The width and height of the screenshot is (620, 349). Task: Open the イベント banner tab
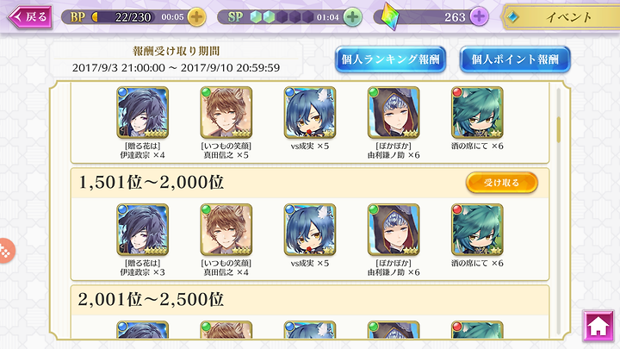click(561, 17)
